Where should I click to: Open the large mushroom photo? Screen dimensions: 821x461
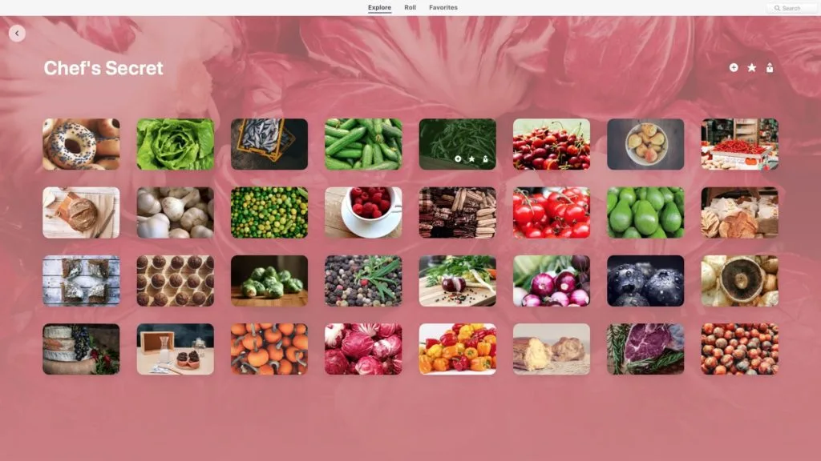click(740, 281)
